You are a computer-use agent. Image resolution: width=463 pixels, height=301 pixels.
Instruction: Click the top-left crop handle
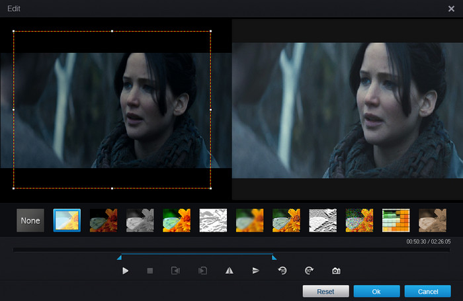[14, 31]
